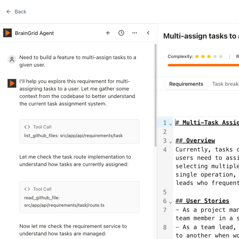Collapse the User Stories section fold arrow
This screenshot has width=239, height=239.
(171, 202)
